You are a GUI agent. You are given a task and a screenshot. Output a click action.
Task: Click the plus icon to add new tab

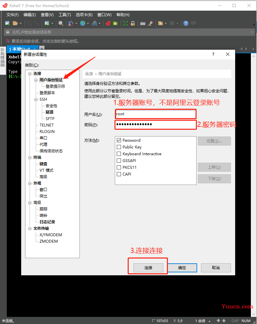pyautogui.click(x=41, y=49)
